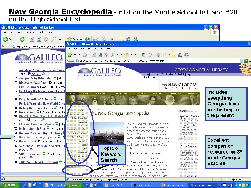Screen dimensions: 251x188
Task: Click Favorites star in the rear GALILEO window
Action: point(69,39)
